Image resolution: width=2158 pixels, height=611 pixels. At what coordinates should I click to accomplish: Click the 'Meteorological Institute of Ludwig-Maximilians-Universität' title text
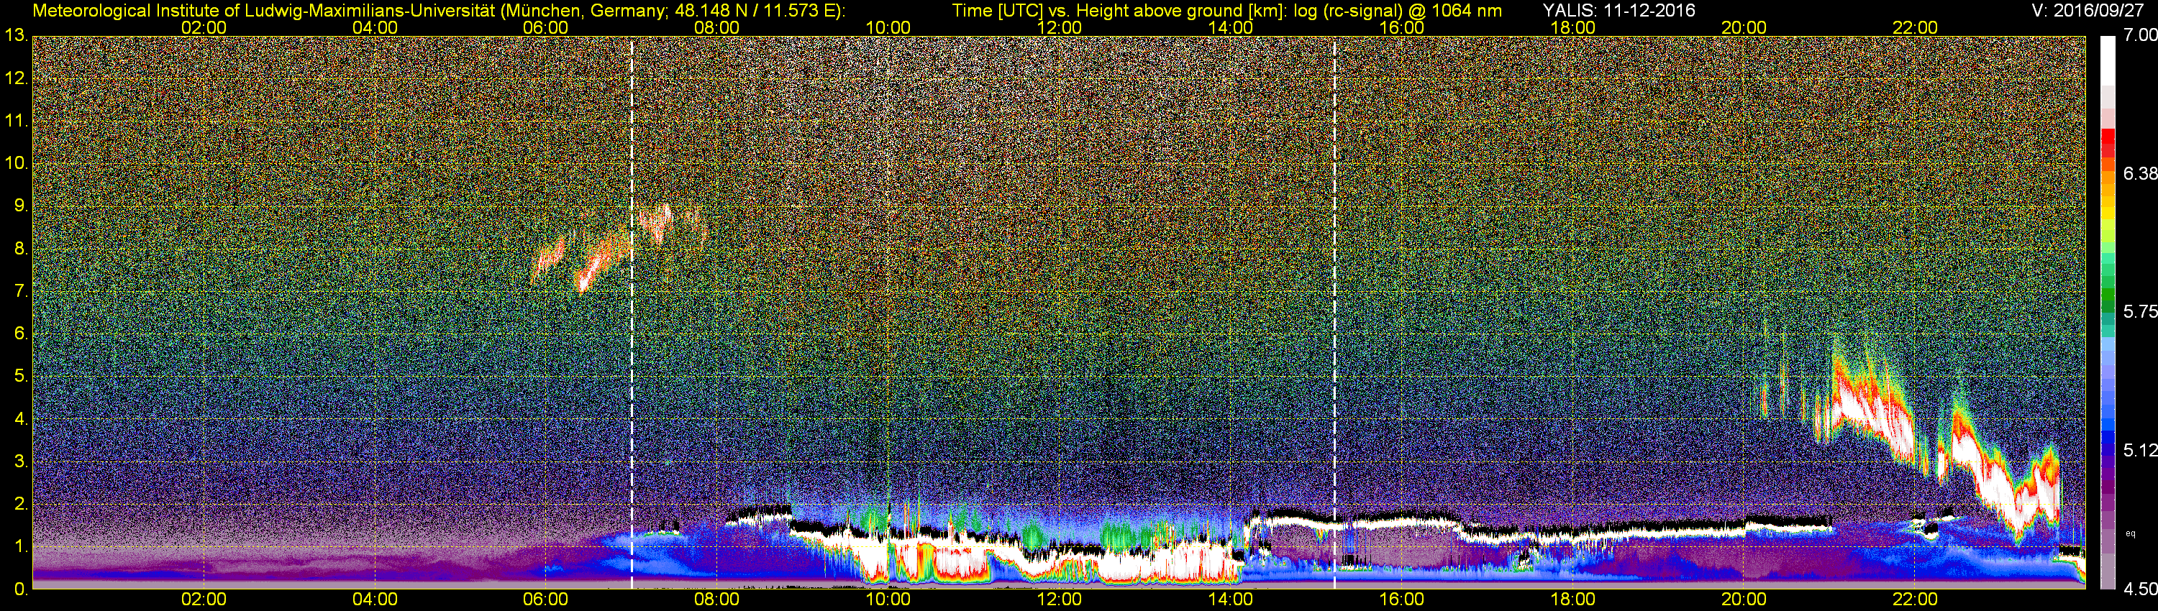click(x=265, y=11)
